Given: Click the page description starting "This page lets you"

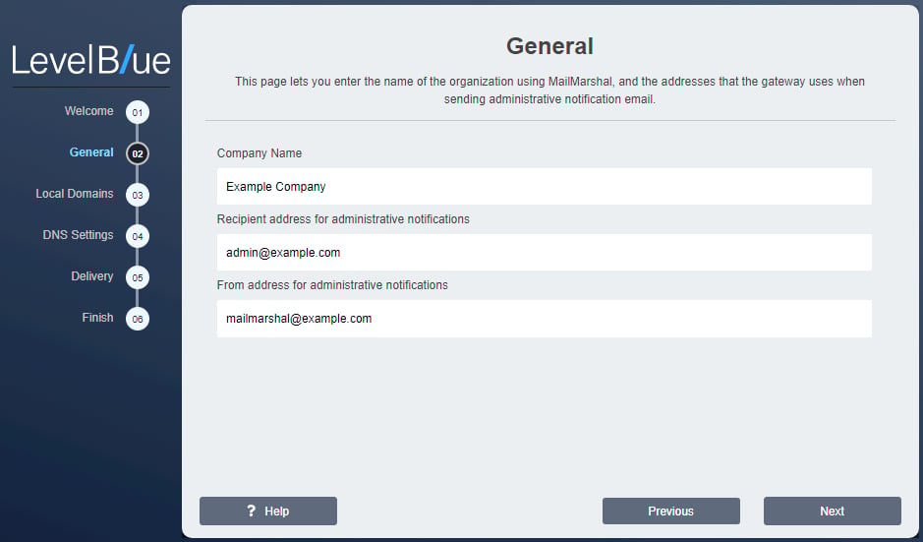Looking at the screenshot, I should pos(549,90).
